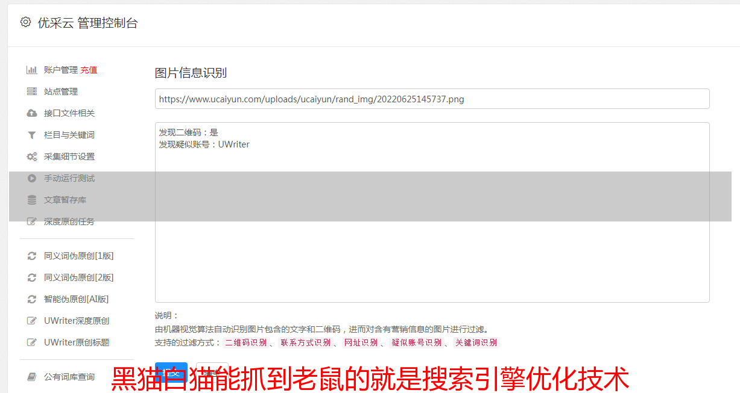Open the book icon for 公有词库查询
The image size is (740, 393).
(32, 377)
